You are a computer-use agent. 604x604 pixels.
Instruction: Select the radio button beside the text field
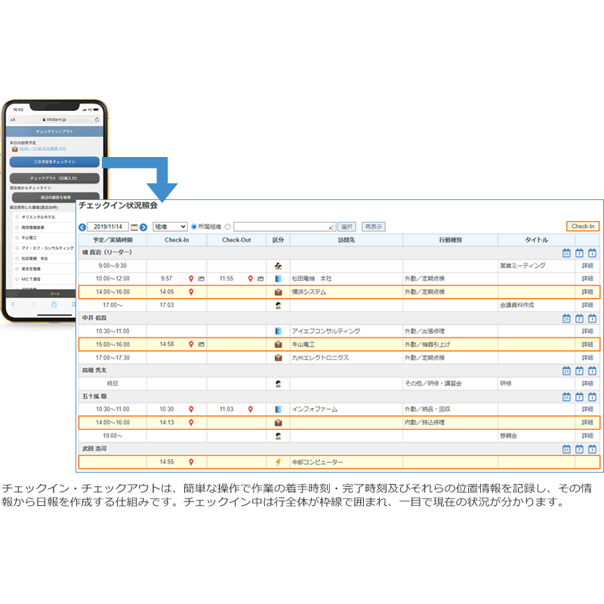[228, 226]
